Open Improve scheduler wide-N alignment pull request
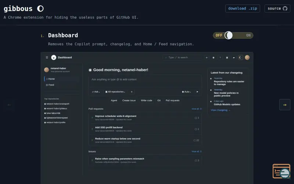Image resolution: width=294 pixels, height=184 pixels. pyautogui.click(x=115, y=116)
